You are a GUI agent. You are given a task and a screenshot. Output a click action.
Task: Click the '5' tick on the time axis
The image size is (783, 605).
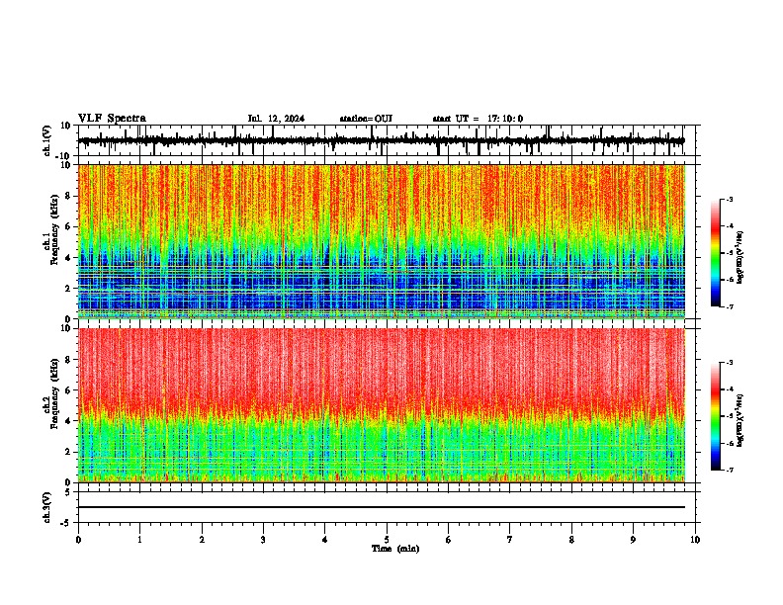tap(387, 540)
